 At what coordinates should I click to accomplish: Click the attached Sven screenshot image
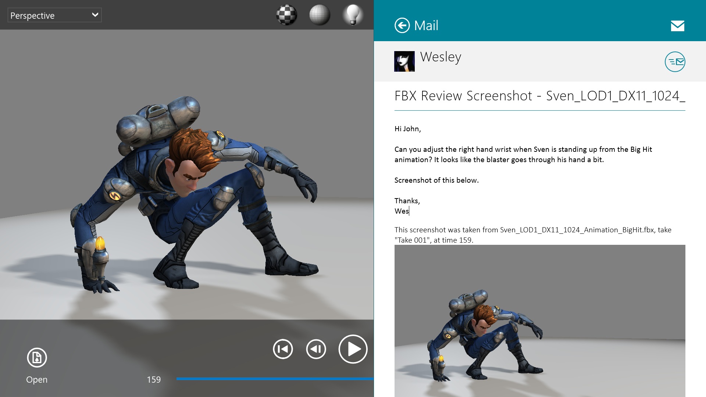click(x=540, y=321)
